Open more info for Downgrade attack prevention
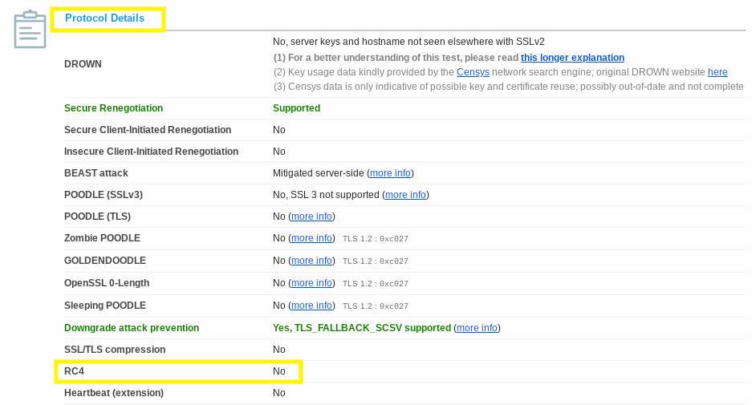 click(477, 328)
